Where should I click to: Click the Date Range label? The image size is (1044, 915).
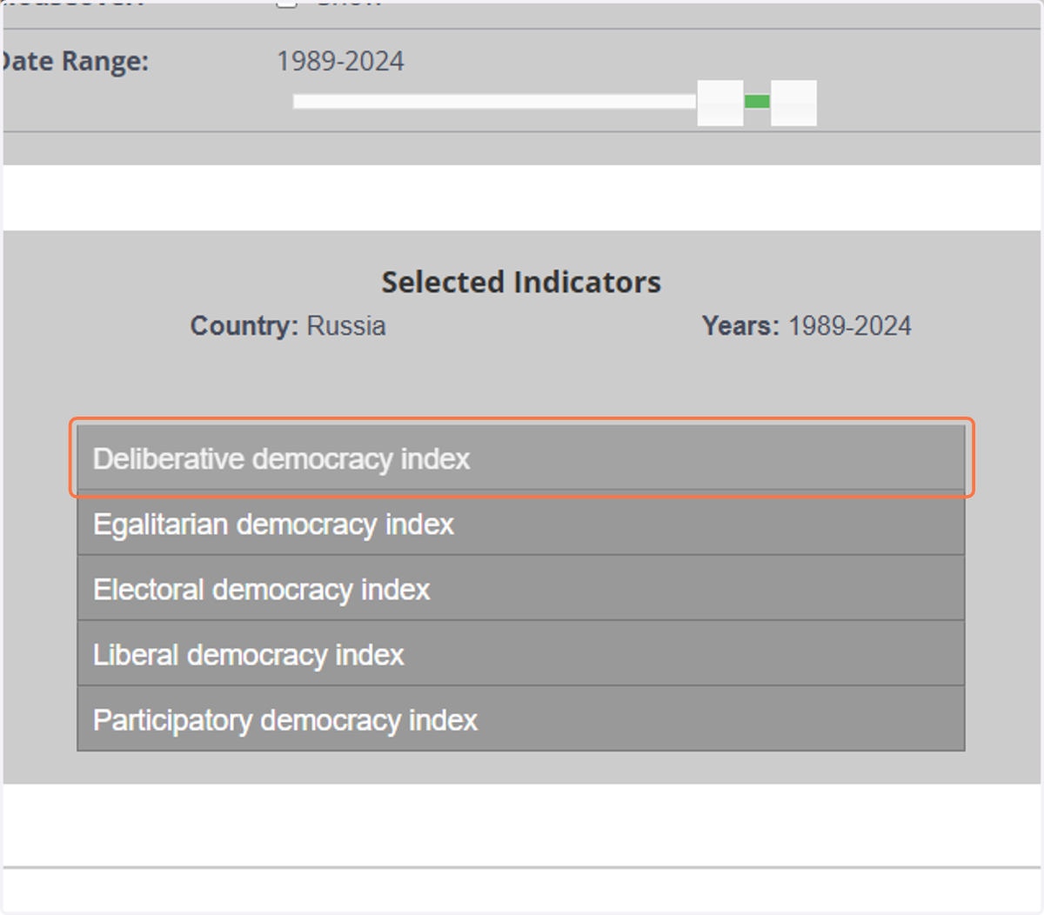pos(75,61)
